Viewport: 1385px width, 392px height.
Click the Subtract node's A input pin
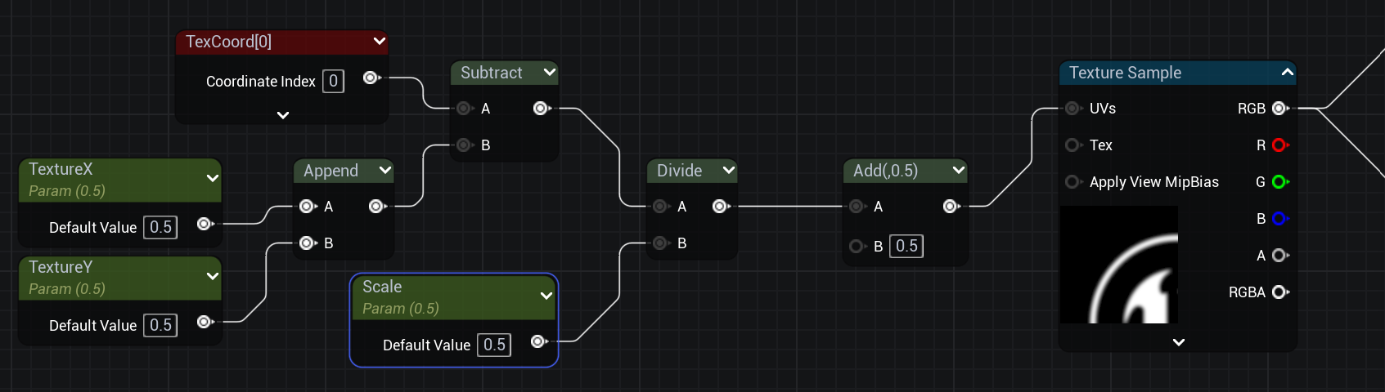(x=465, y=108)
